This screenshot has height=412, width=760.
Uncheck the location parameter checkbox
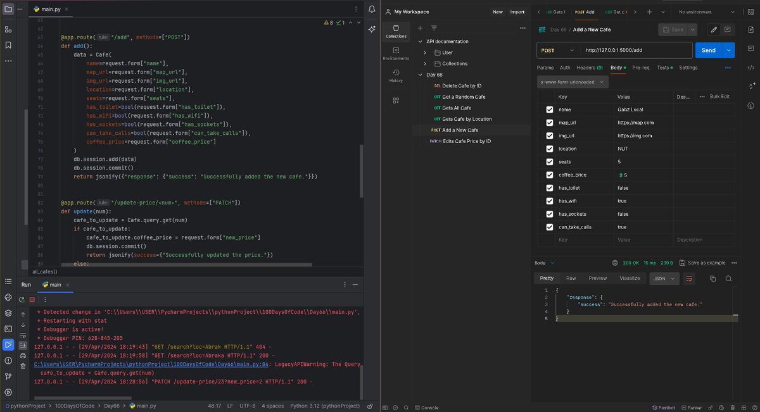tap(550, 149)
